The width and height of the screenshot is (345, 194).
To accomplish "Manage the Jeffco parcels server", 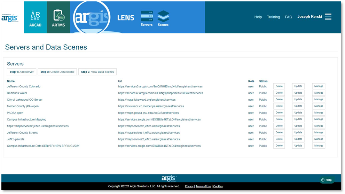I will (x=319, y=139).
